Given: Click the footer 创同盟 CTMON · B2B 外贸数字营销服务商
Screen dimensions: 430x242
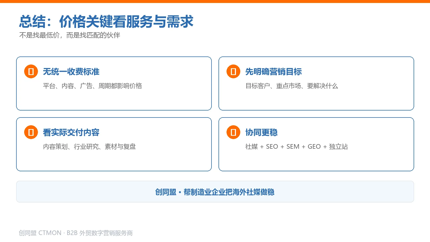Looking at the screenshot, I should [x=76, y=233].
